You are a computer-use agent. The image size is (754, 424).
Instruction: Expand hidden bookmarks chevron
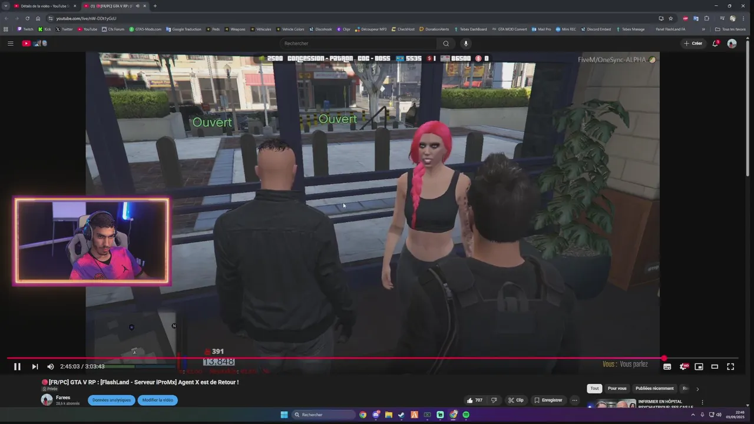tap(703, 29)
